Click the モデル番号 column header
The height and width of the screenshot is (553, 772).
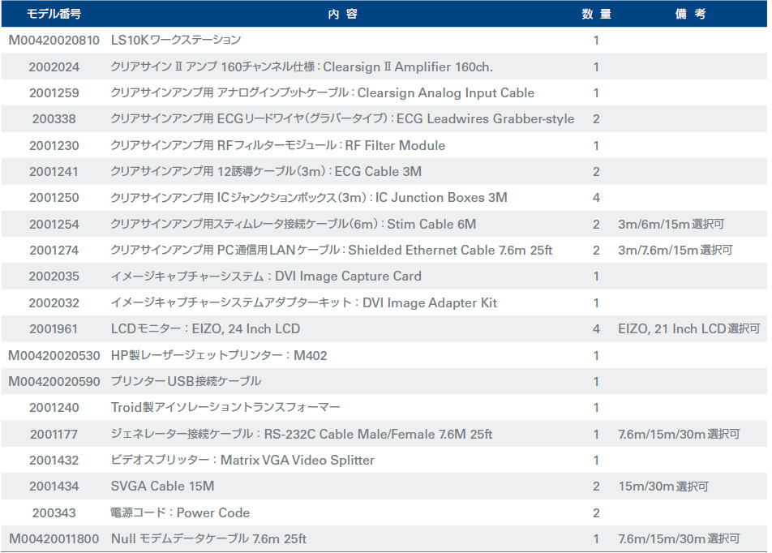coord(54,14)
